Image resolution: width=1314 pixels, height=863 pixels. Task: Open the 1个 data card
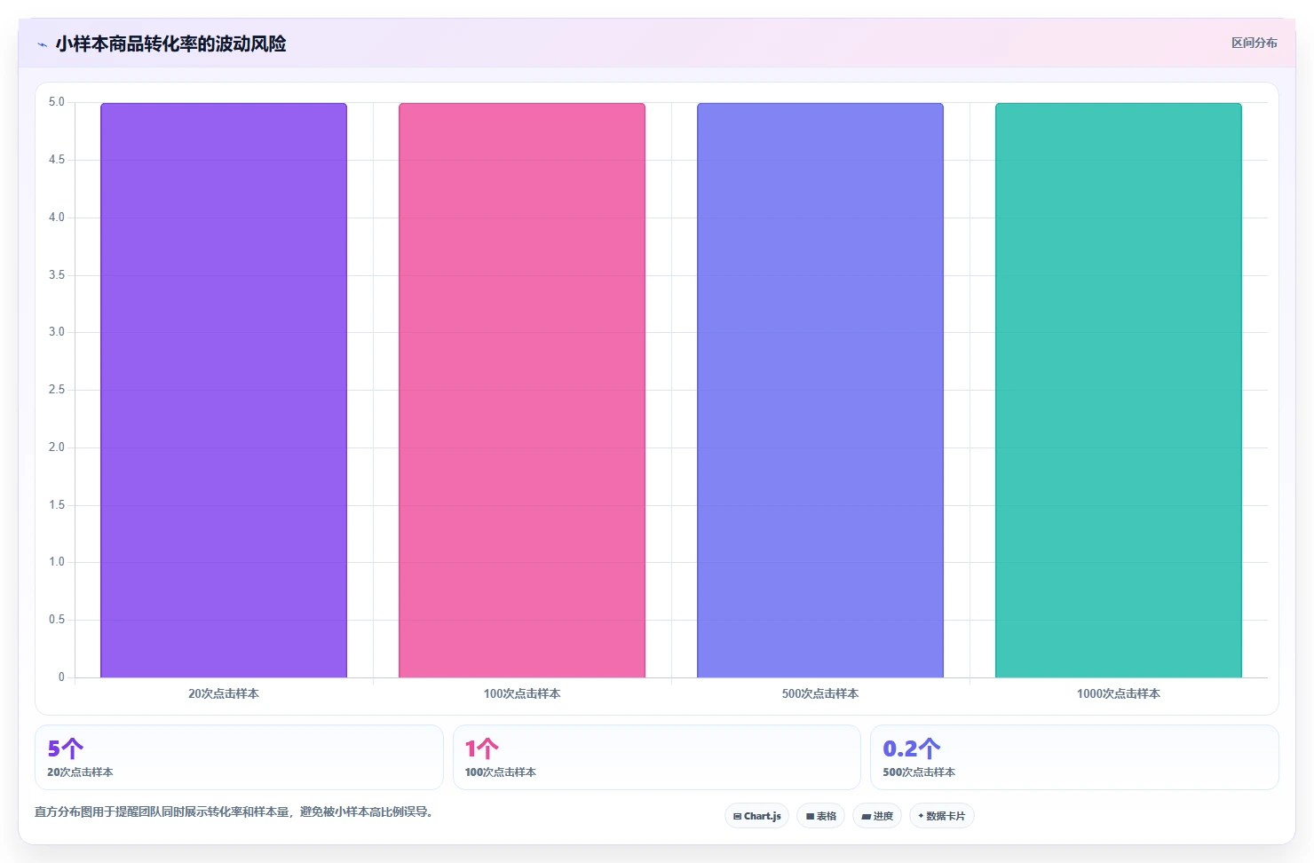[657, 757]
